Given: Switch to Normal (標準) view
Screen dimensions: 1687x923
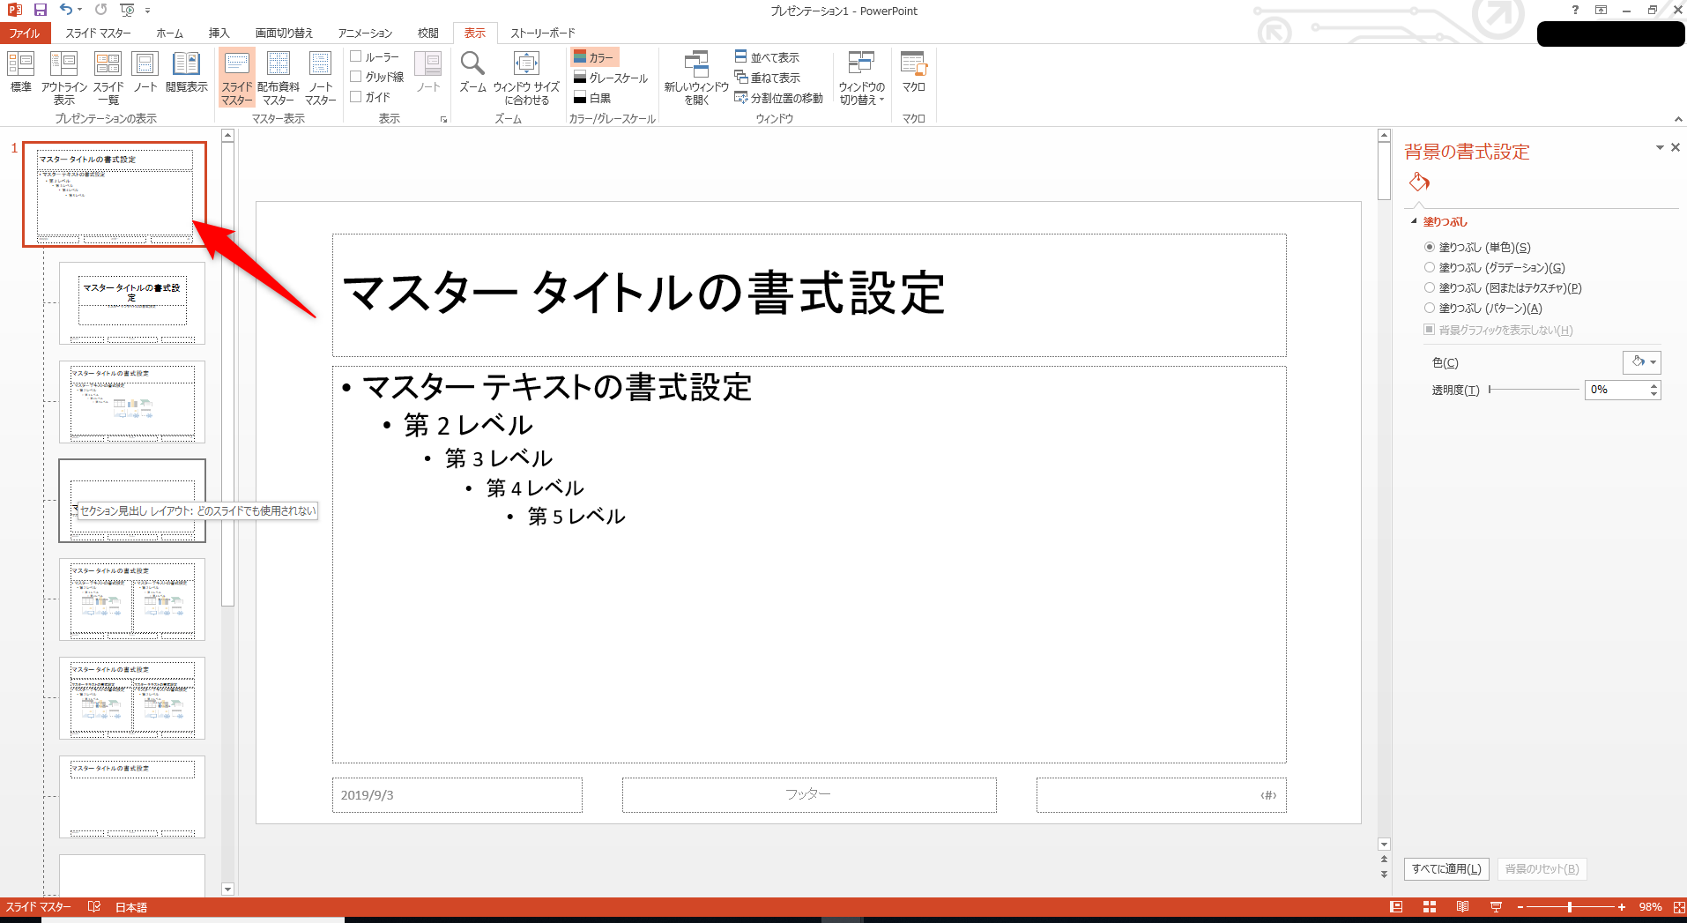Looking at the screenshot, I should pyautogui.click(x=20, y=72).
